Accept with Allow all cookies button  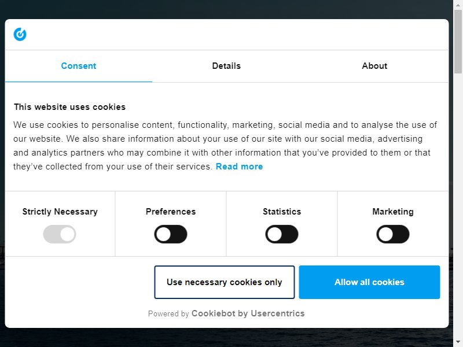(369, 282)
